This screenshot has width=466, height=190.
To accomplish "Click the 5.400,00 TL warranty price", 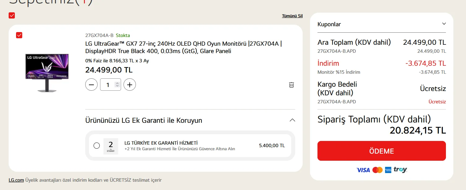I will click(272, 146).
